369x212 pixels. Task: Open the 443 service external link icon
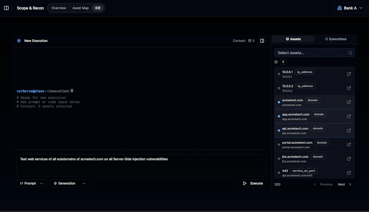[x=349, y=173]
